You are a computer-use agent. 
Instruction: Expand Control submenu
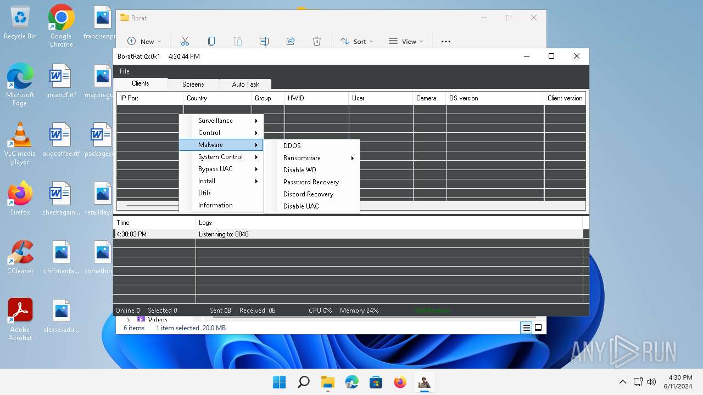click(221, 133)
